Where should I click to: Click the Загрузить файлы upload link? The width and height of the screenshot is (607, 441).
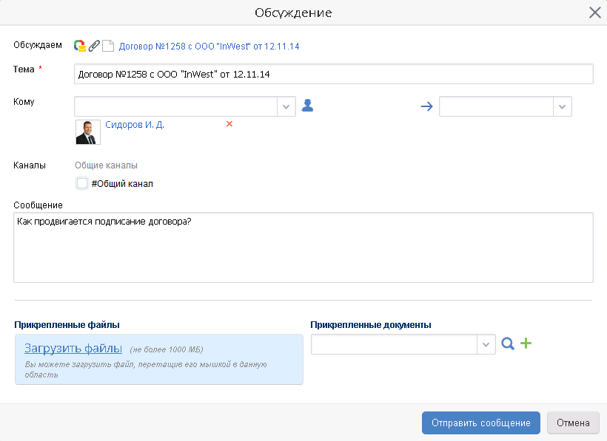tap(73, 349)
